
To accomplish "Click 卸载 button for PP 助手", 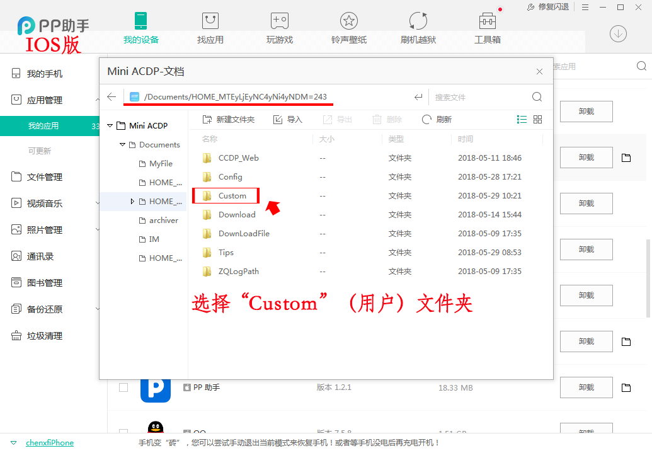I will pos(586,387).
